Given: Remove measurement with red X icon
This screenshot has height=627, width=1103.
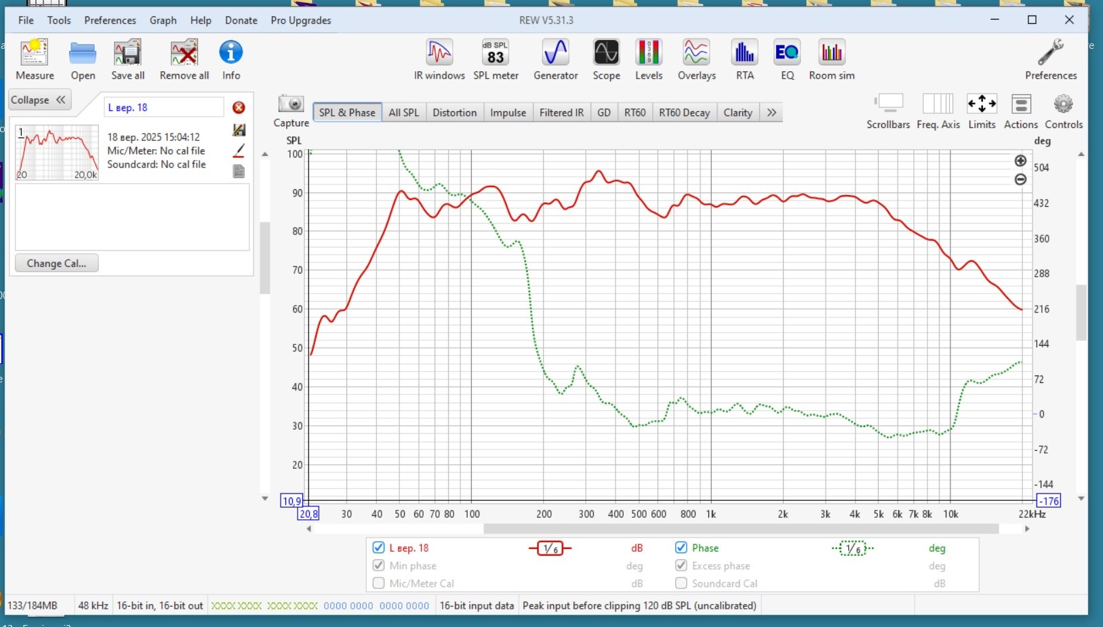Looking at the screenshot, I should (x=239, y=108).
